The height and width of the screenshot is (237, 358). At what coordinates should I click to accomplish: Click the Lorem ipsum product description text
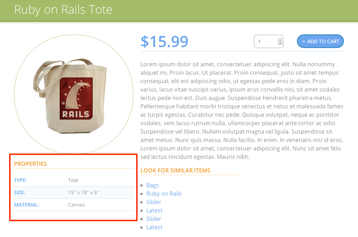242,110
